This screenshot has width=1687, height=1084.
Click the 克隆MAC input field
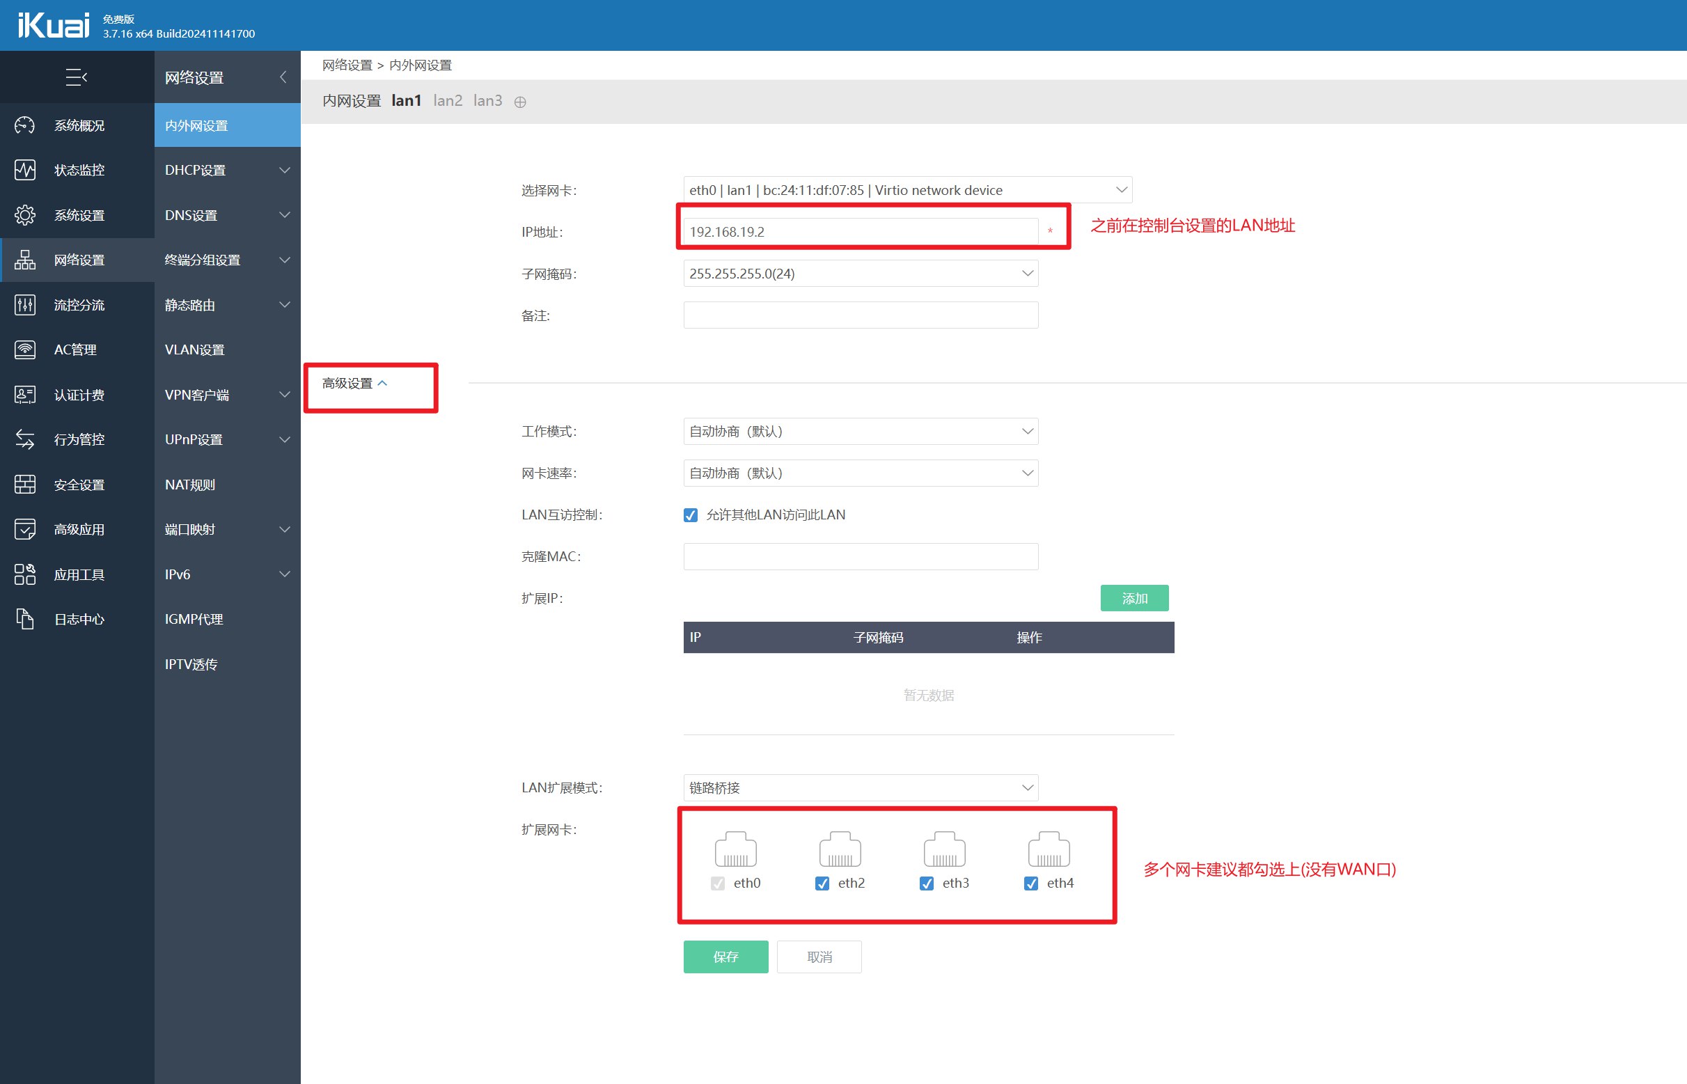coord(860,556)
